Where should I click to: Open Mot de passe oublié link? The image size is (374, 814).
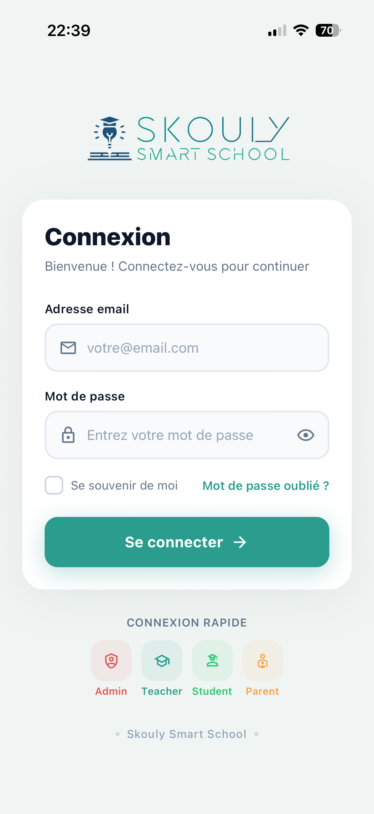[x=265, y=485]
